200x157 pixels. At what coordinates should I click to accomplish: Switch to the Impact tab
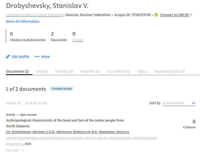pos(42,72)
